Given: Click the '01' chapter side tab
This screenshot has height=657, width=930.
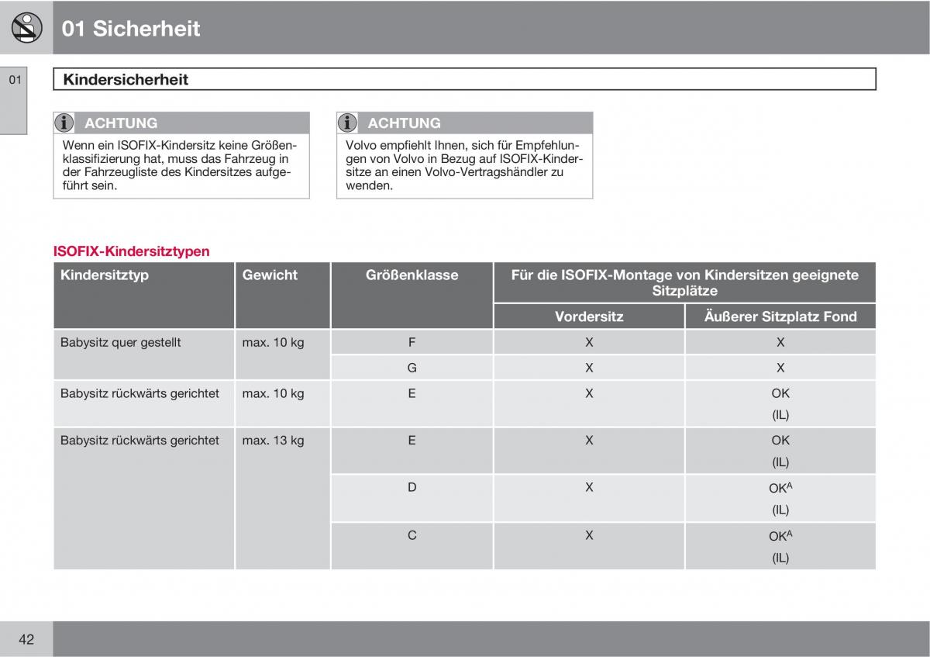Looking at the screenshot, I should (13, 102).
